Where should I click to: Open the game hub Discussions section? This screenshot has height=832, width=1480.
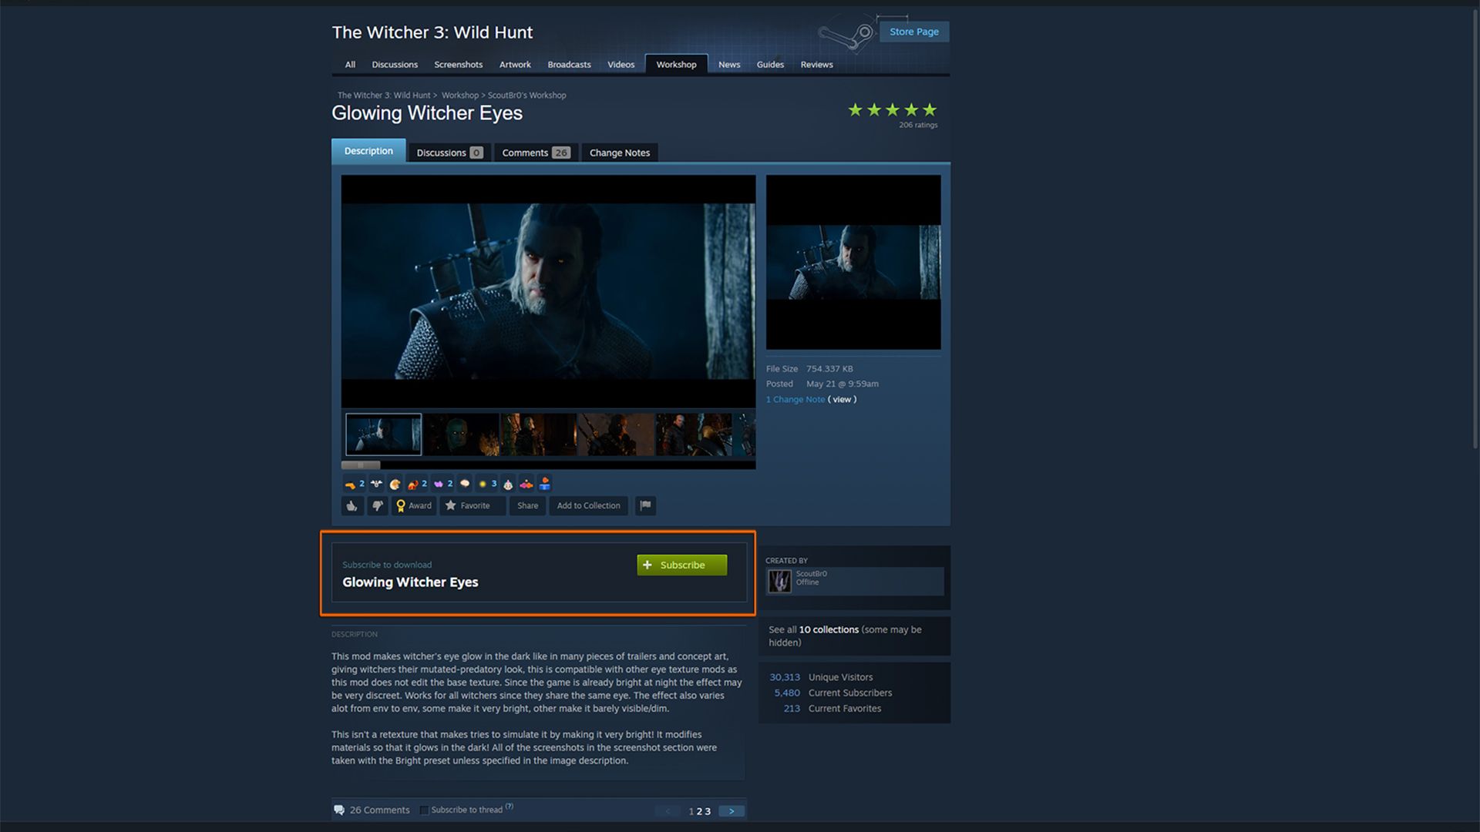click(x=395, y=65)
